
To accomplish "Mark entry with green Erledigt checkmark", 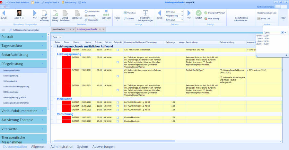I will click(199, 13).
